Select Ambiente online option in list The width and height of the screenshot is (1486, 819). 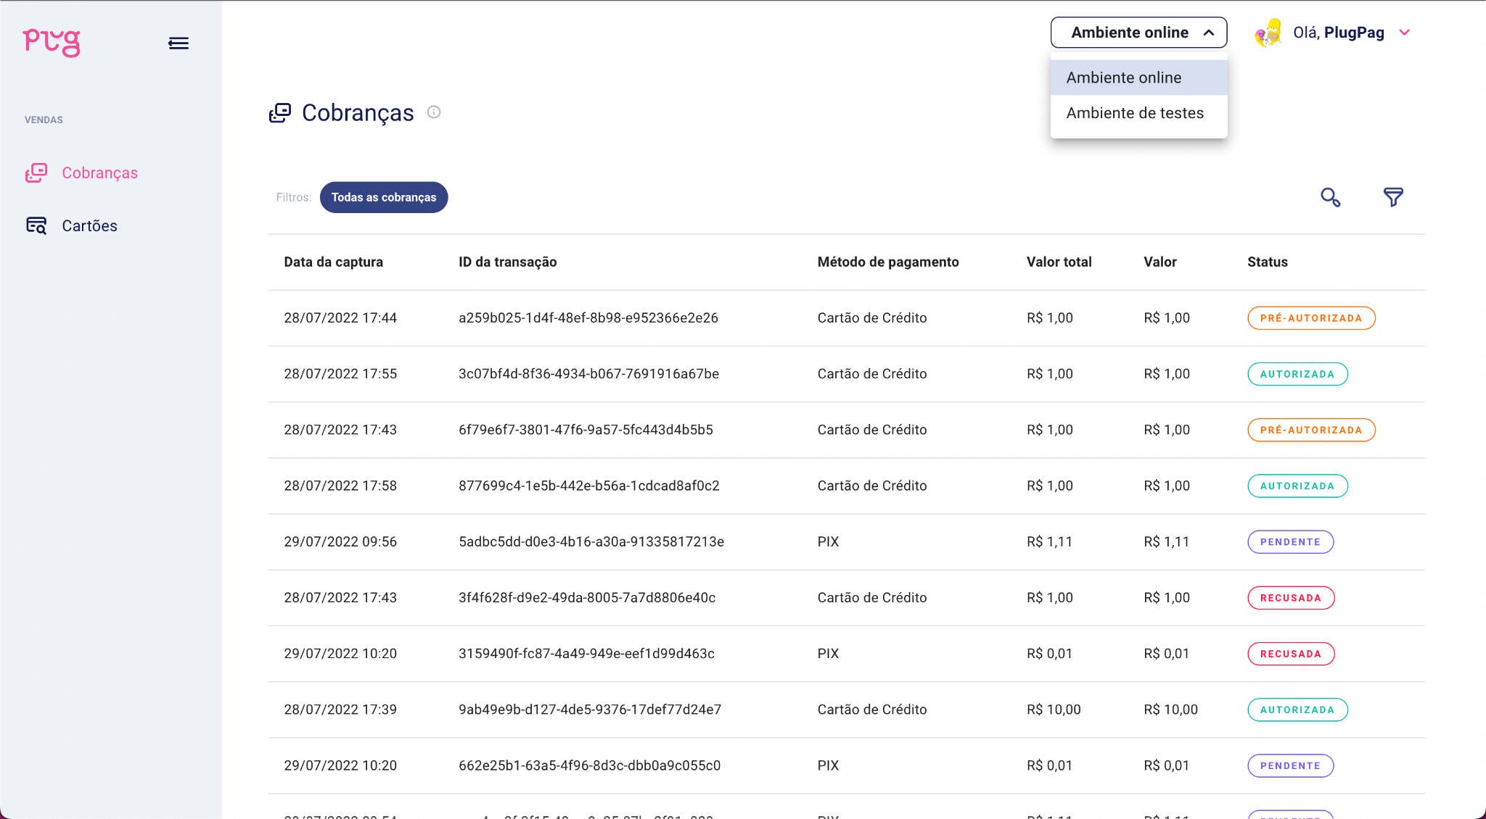[x=1124, y=78]
